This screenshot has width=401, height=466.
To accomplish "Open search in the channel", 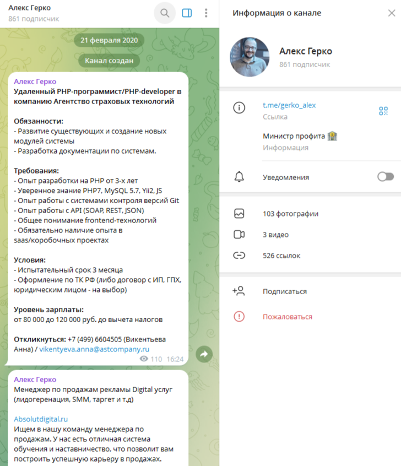I will (165, 13).
